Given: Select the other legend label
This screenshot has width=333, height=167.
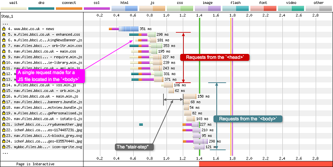Looking at the screenshot, I should coord(319,3).
